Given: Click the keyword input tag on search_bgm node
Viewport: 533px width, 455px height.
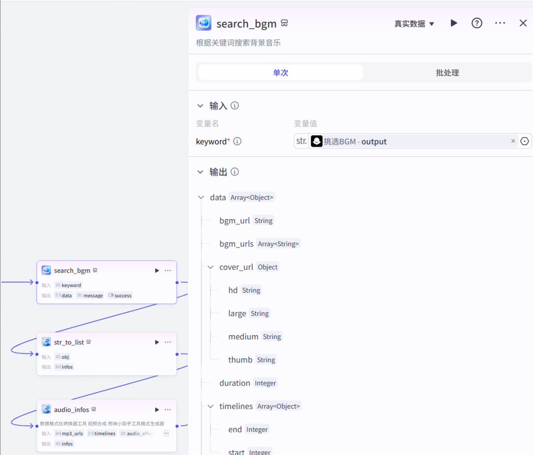Looking at the screenshot, I should (68, 285).
